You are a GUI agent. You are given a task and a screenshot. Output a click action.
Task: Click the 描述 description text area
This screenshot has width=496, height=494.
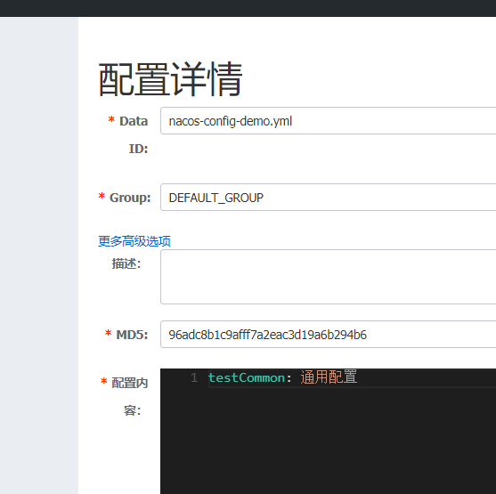(328, 277)
